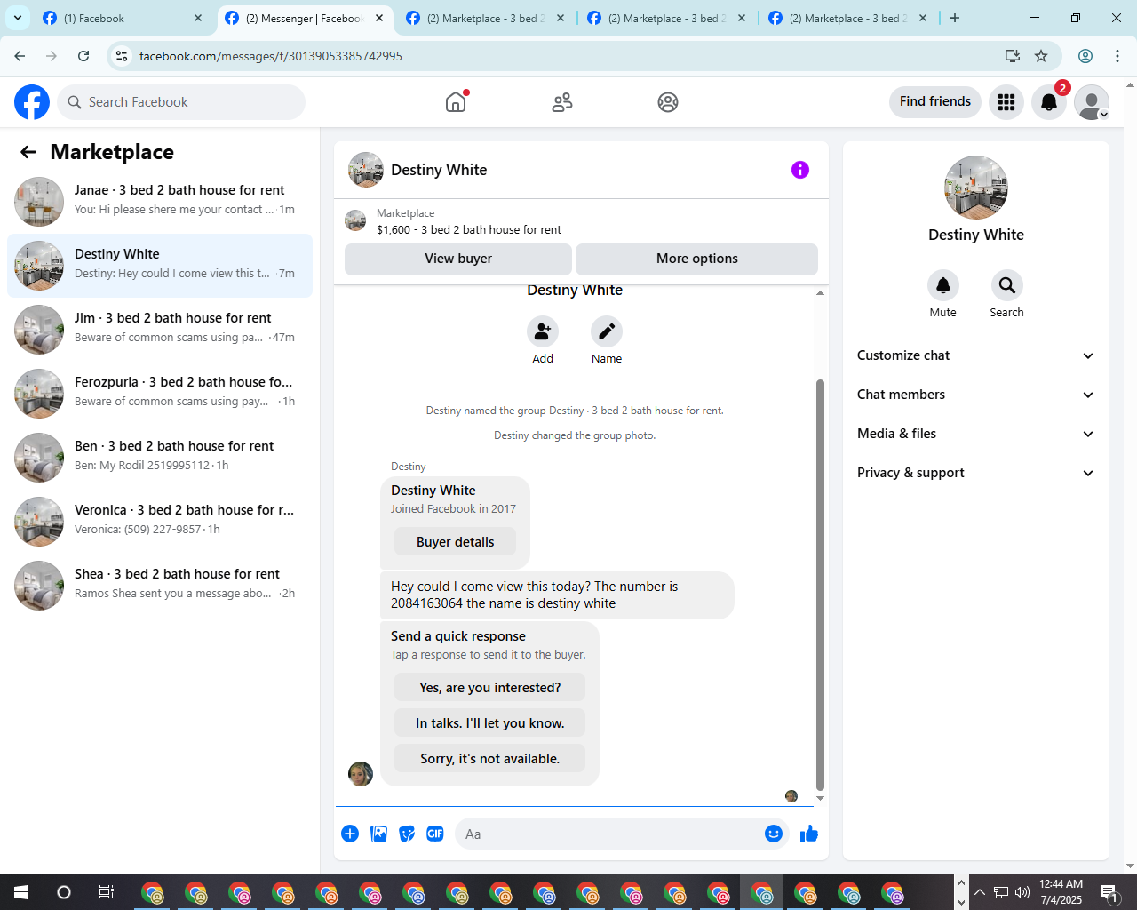Open the Groups icon in top navigation
The height and width of the screenshot is (910, 1137).
[668, 102]
